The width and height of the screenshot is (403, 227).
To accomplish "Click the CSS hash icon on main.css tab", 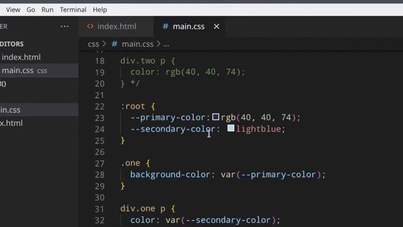I will (x=165, y=26).
